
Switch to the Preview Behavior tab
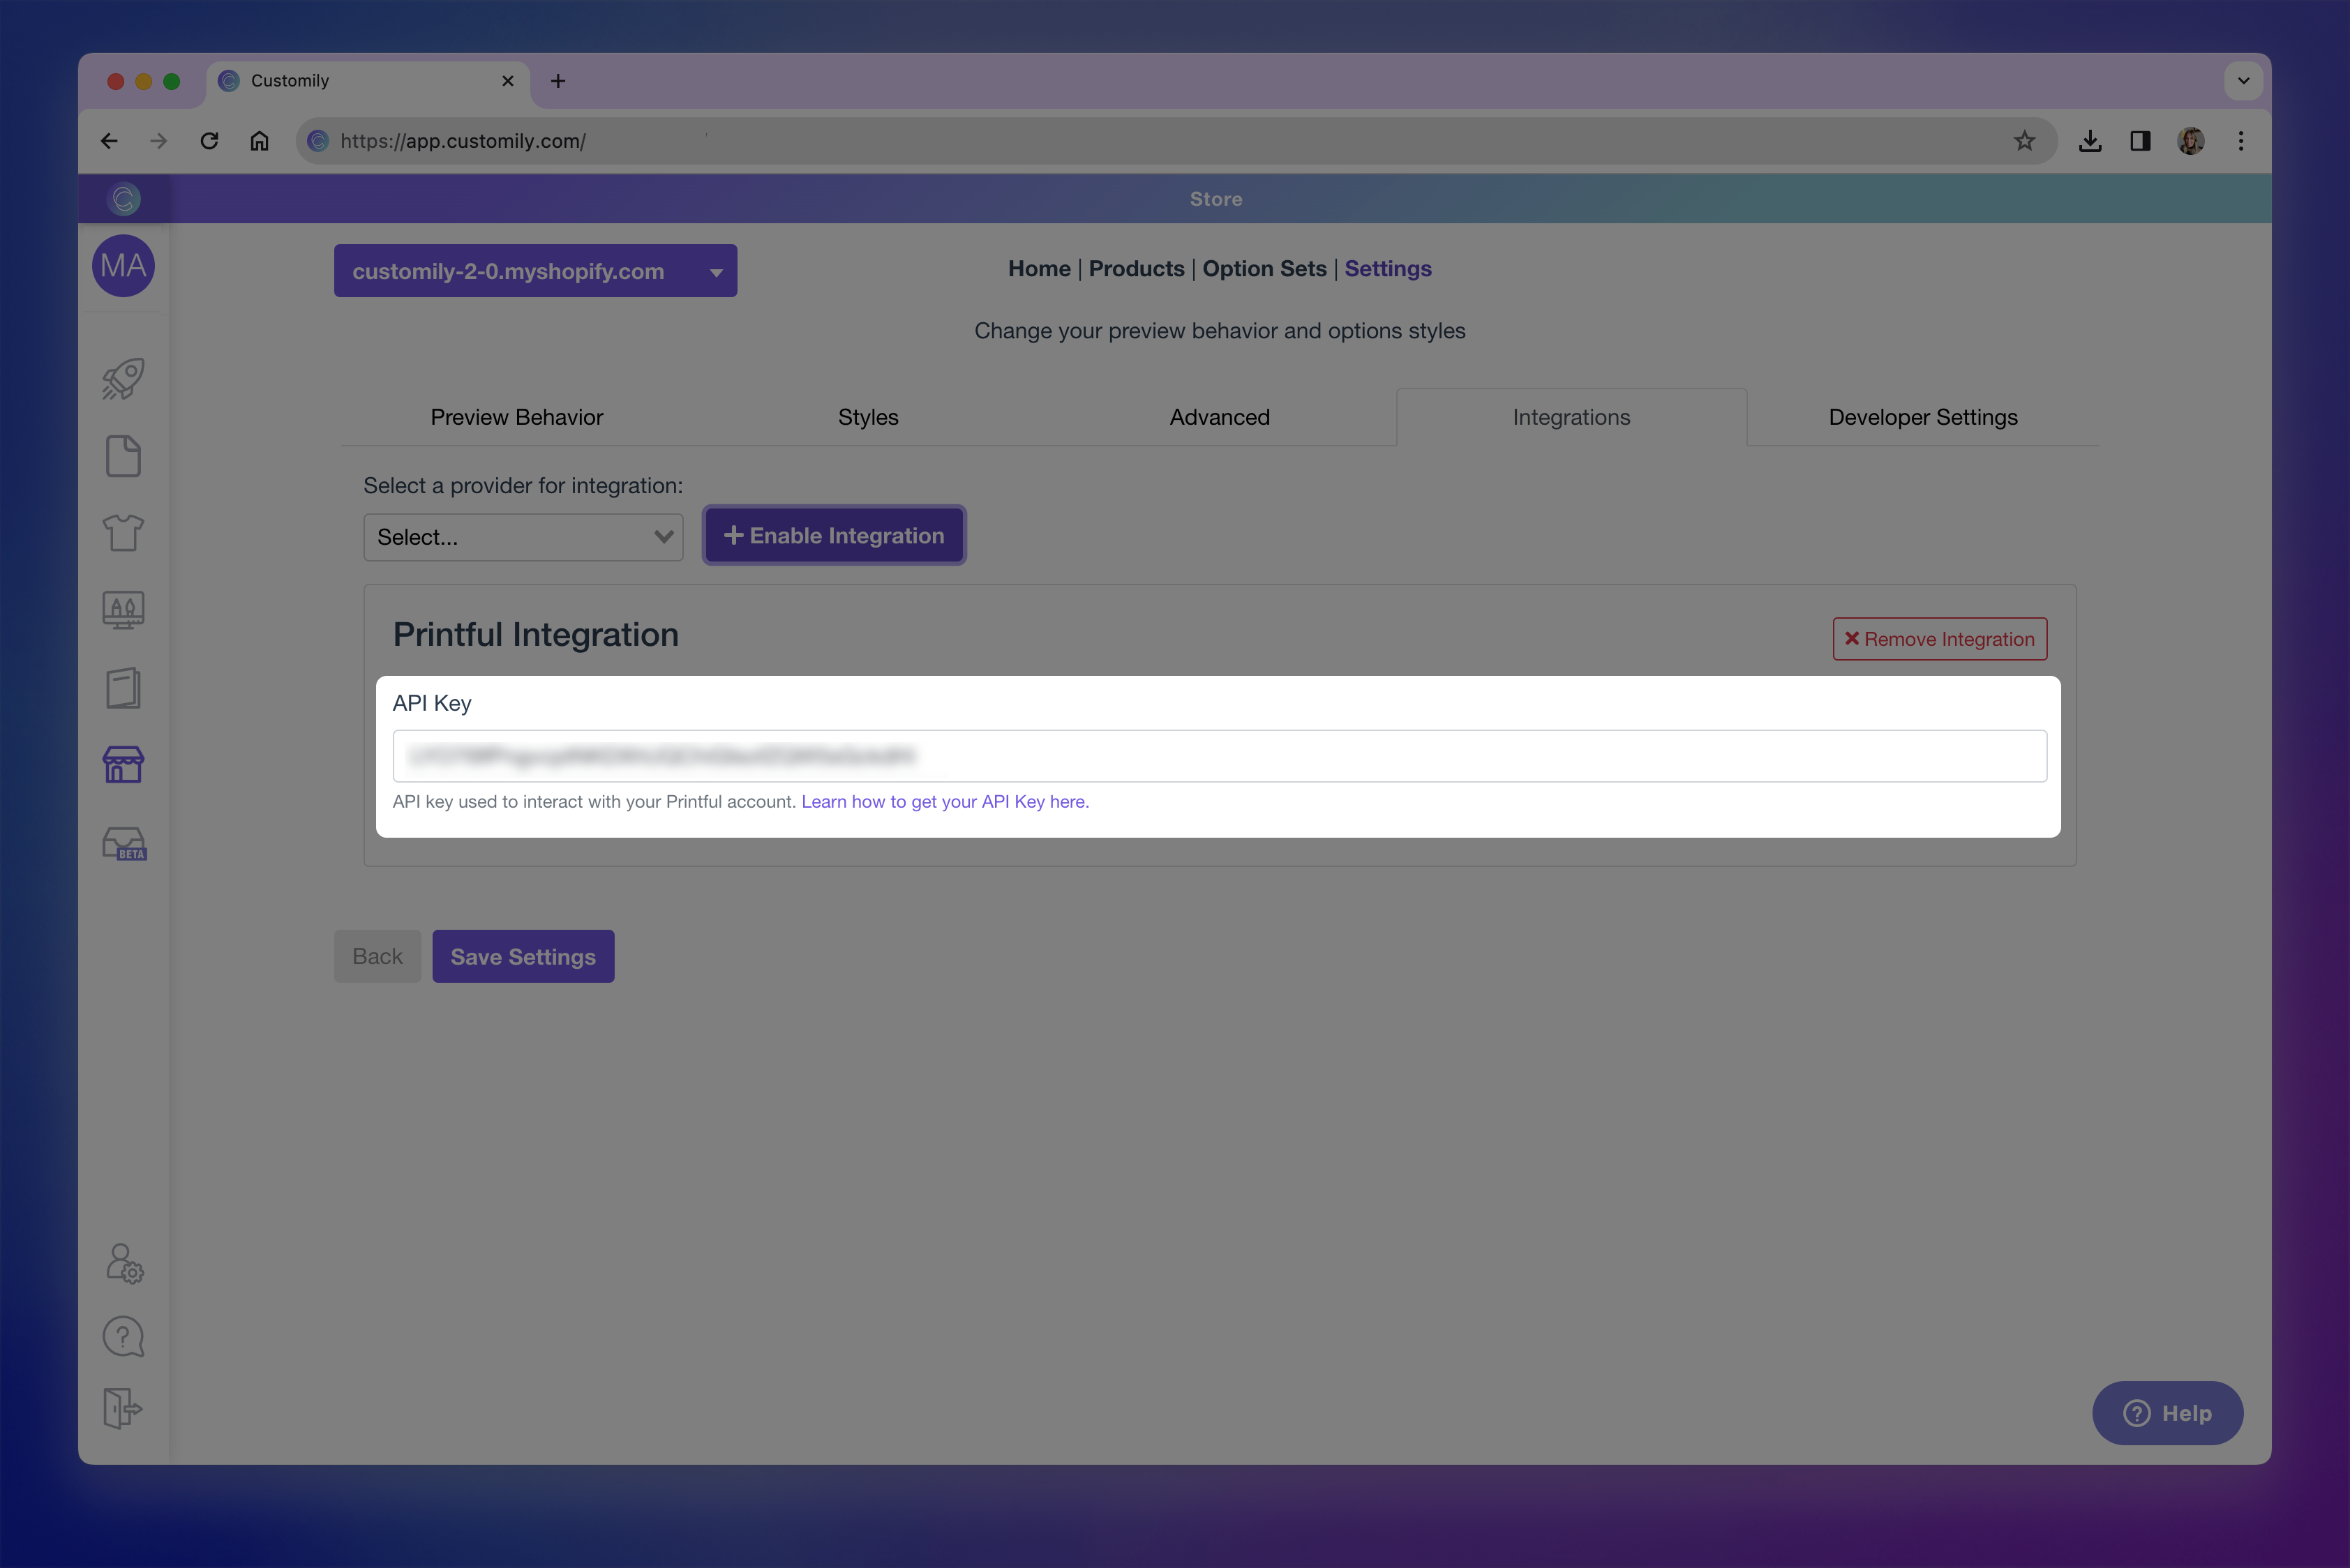click(516, 417)
